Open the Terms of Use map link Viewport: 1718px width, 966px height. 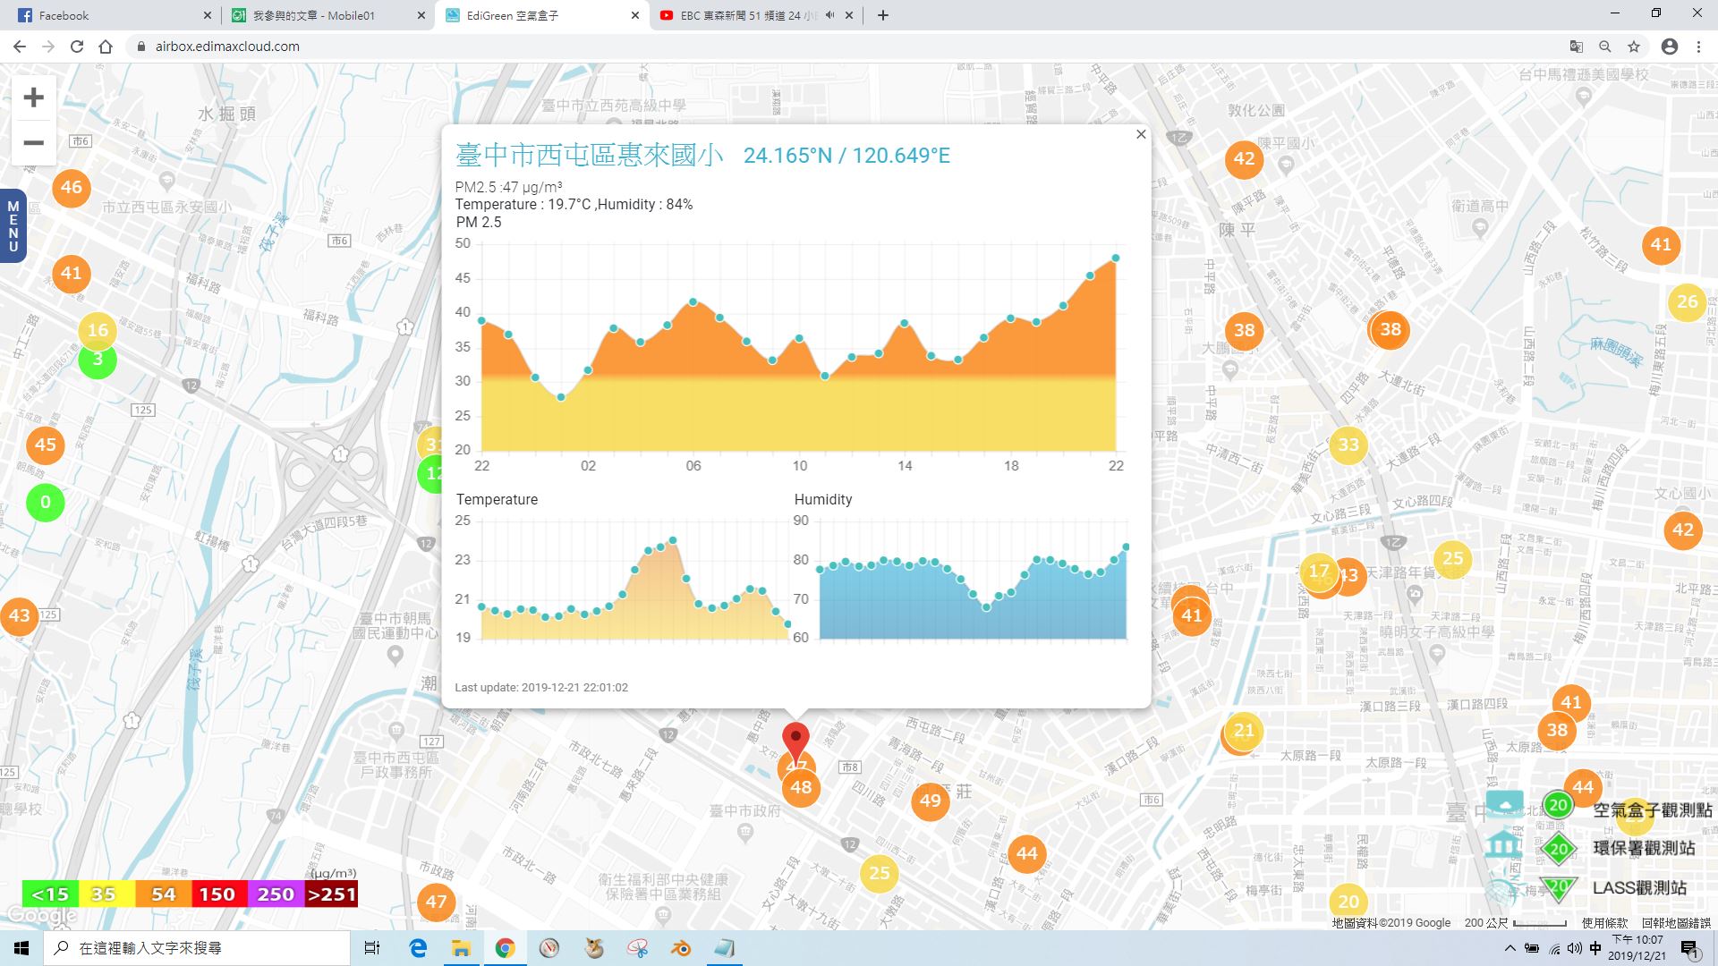(x=1604, y=922)
